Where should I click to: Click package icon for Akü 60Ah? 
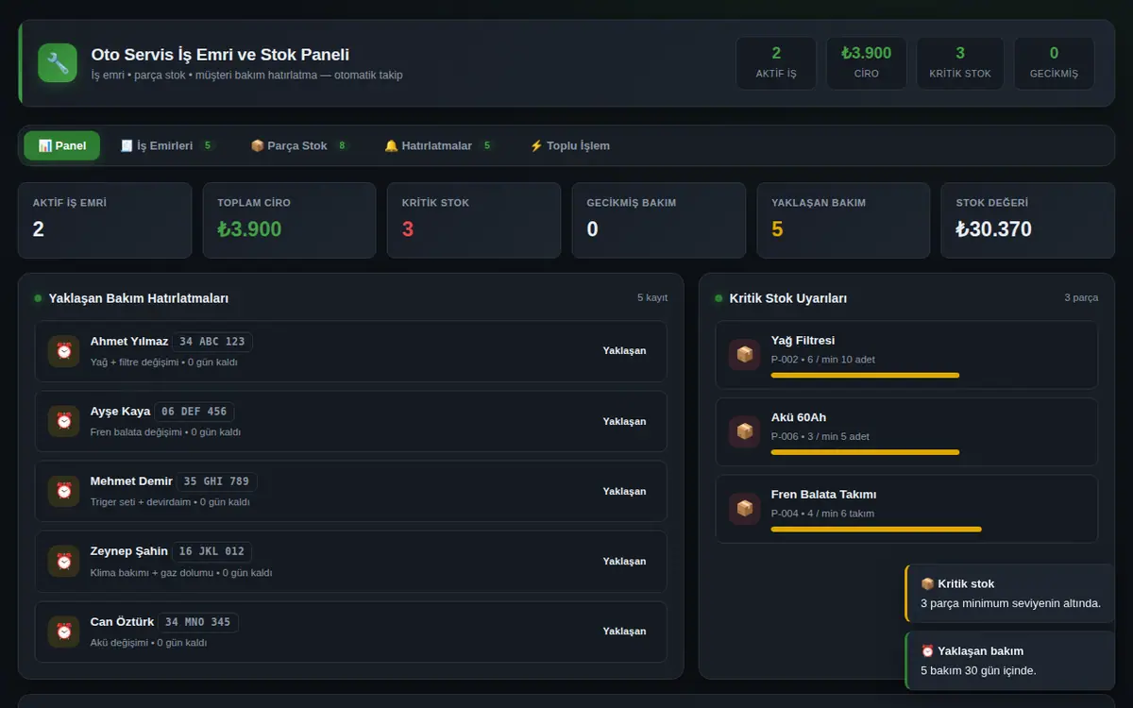pyautogui.click(x=745, y=431)
